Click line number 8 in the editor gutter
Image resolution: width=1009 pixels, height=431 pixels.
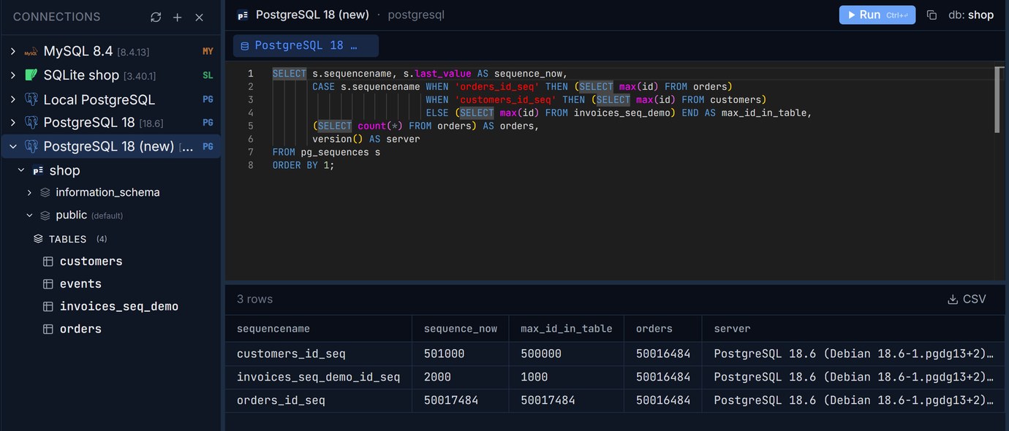click(251, 165)
